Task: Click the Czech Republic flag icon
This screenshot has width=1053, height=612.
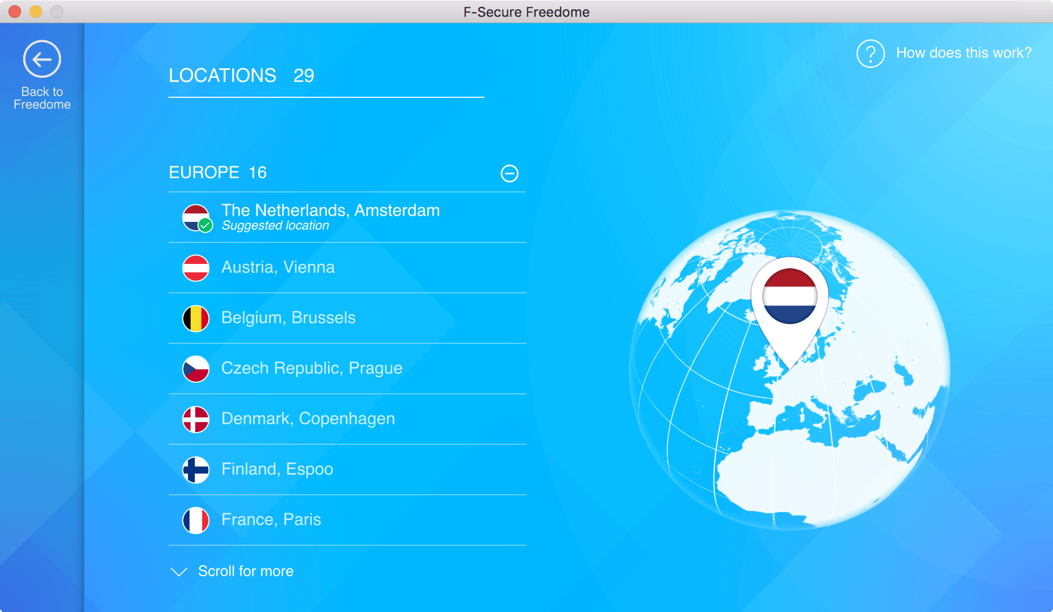Action: tap(196, 369)
